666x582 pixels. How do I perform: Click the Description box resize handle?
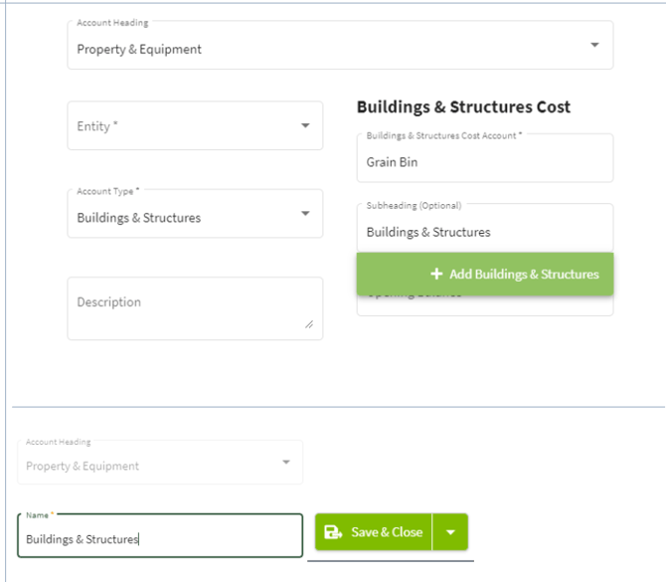click(x=309, y=324)
